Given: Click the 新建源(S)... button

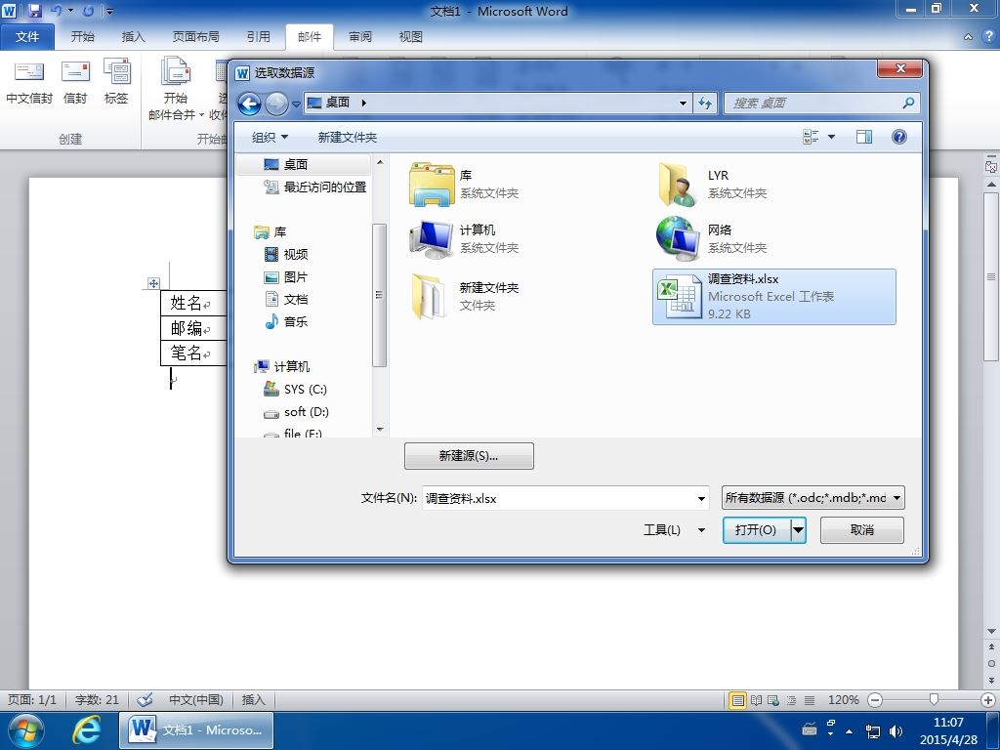Looking at the screenshot, I should click(469, 456).
